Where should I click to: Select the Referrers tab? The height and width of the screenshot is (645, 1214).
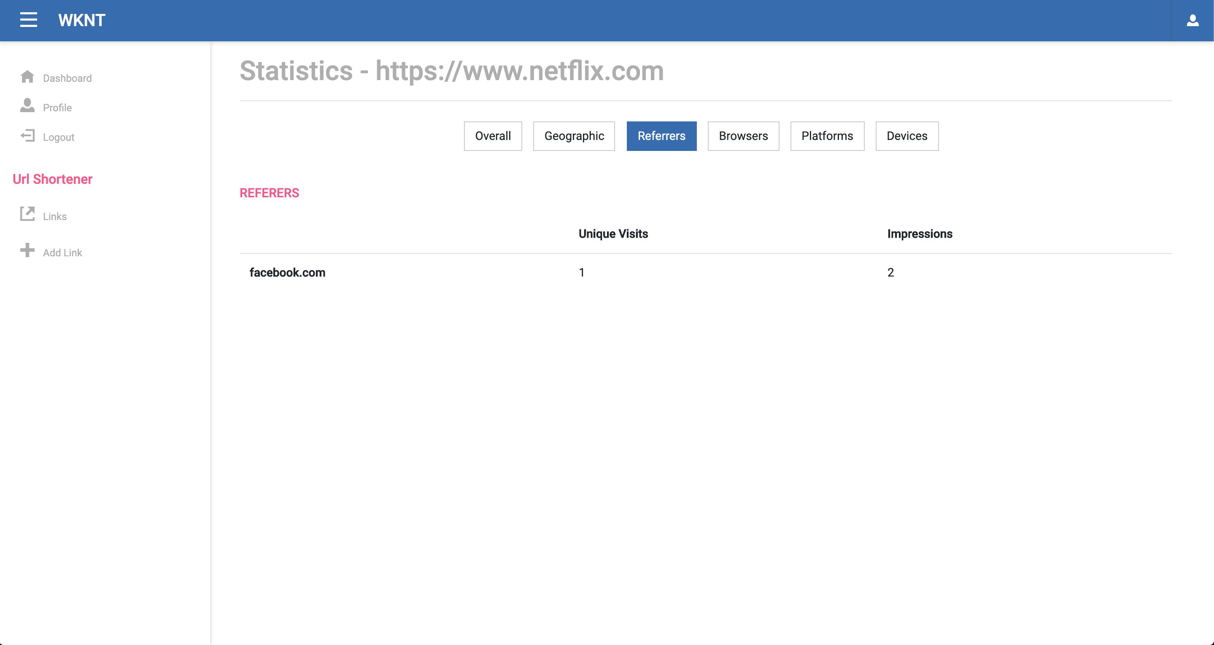661,136
